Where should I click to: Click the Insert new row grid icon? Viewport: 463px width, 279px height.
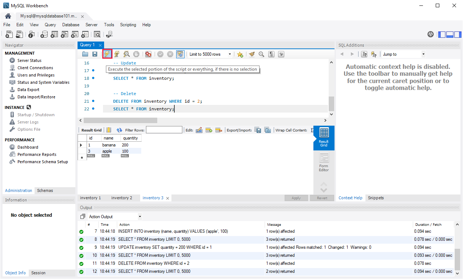click(208, 130)
